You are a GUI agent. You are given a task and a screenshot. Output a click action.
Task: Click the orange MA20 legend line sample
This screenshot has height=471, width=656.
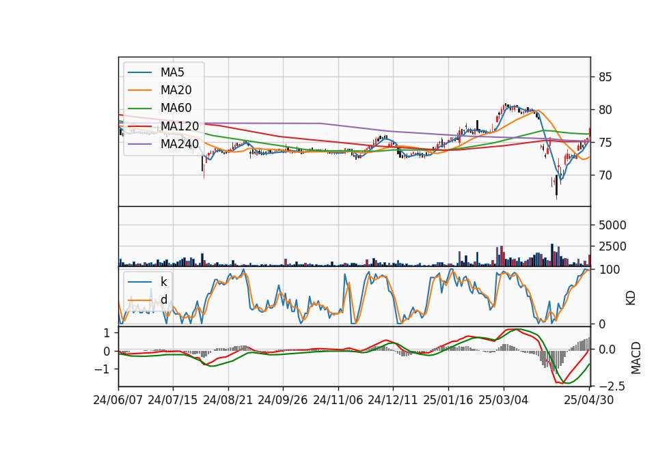click(139, 90)
